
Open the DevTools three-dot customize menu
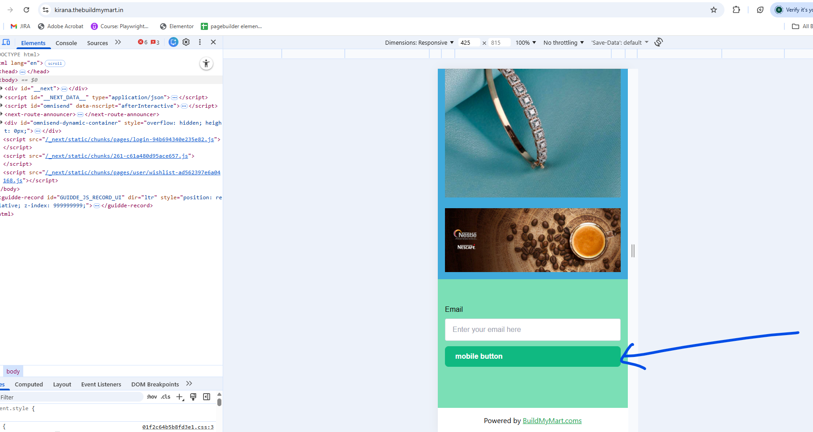pyautogui.click(x=200, y=42)
